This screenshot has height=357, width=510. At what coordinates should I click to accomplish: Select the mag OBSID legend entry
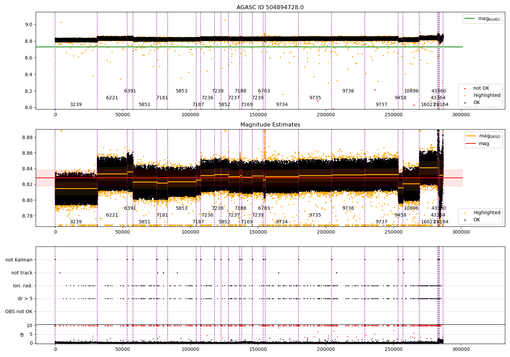point(483,136)
